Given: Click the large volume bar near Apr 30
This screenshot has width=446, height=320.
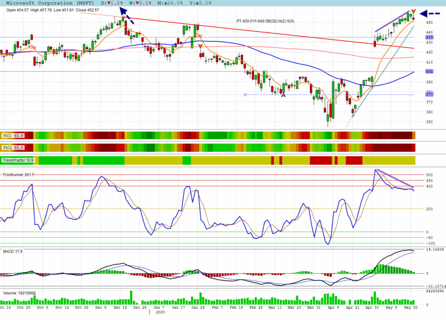Looking at the screenshot, I should click(x=375, y=298).
